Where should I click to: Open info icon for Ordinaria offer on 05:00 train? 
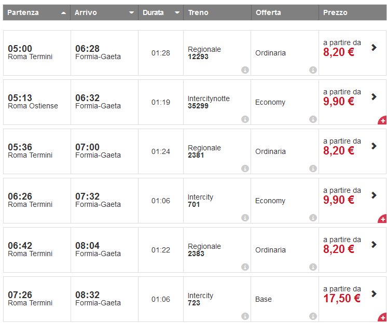(313, 70)
